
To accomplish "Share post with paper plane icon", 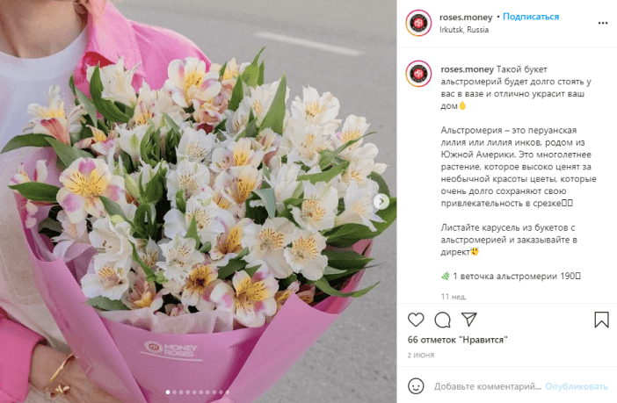I will (469, 320).
